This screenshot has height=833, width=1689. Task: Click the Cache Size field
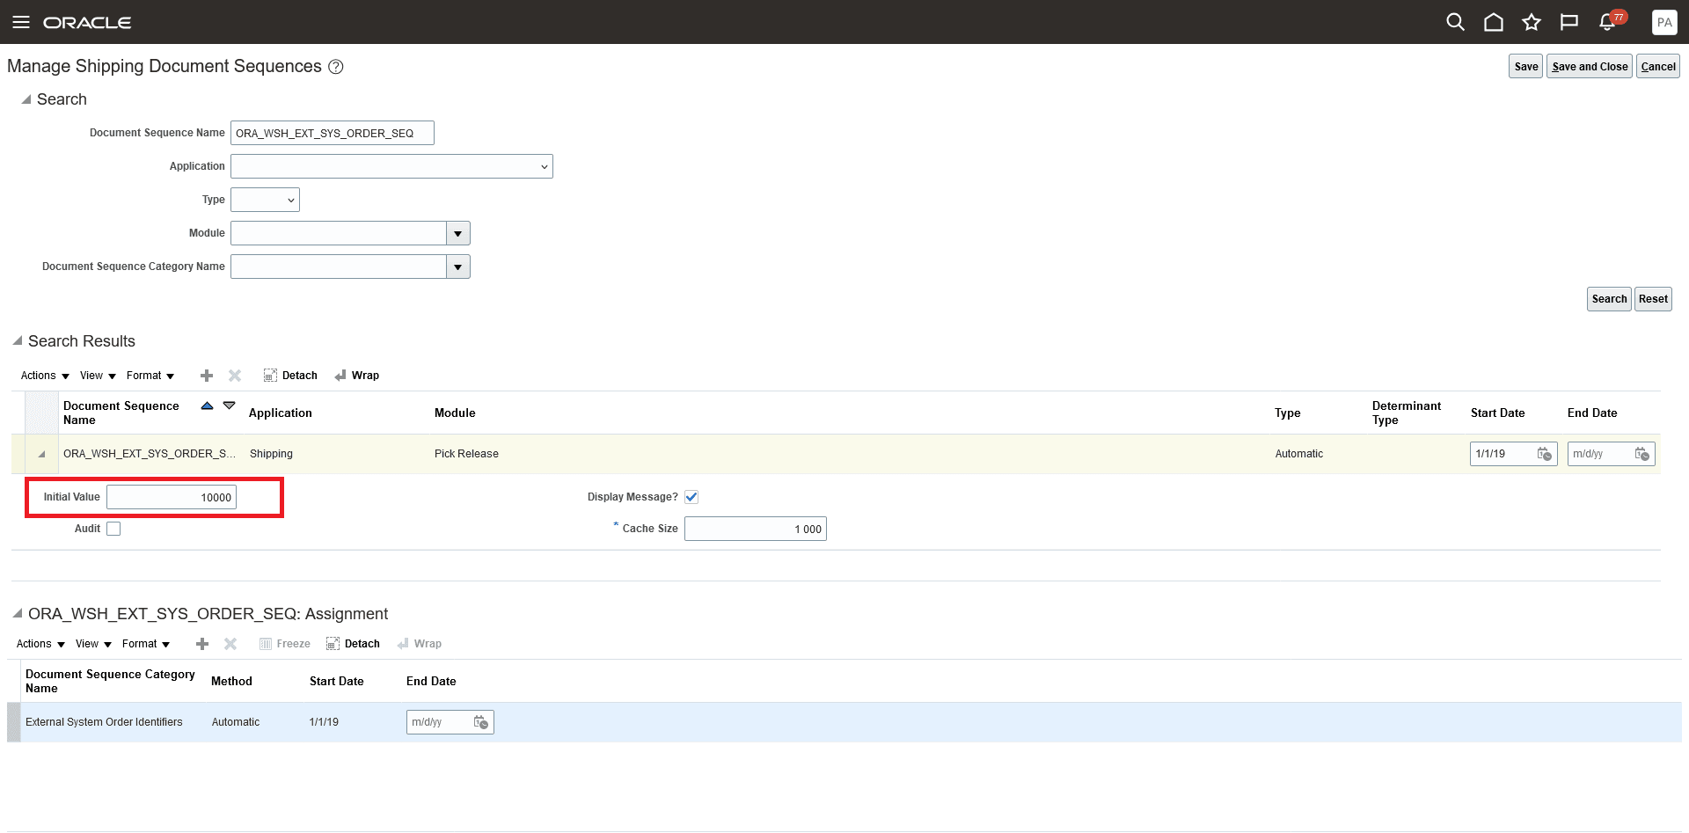pyautogui.click(x=756, y=529)
